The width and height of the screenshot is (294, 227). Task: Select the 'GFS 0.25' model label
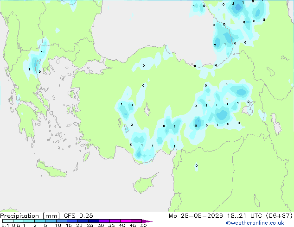pos(78,215)
